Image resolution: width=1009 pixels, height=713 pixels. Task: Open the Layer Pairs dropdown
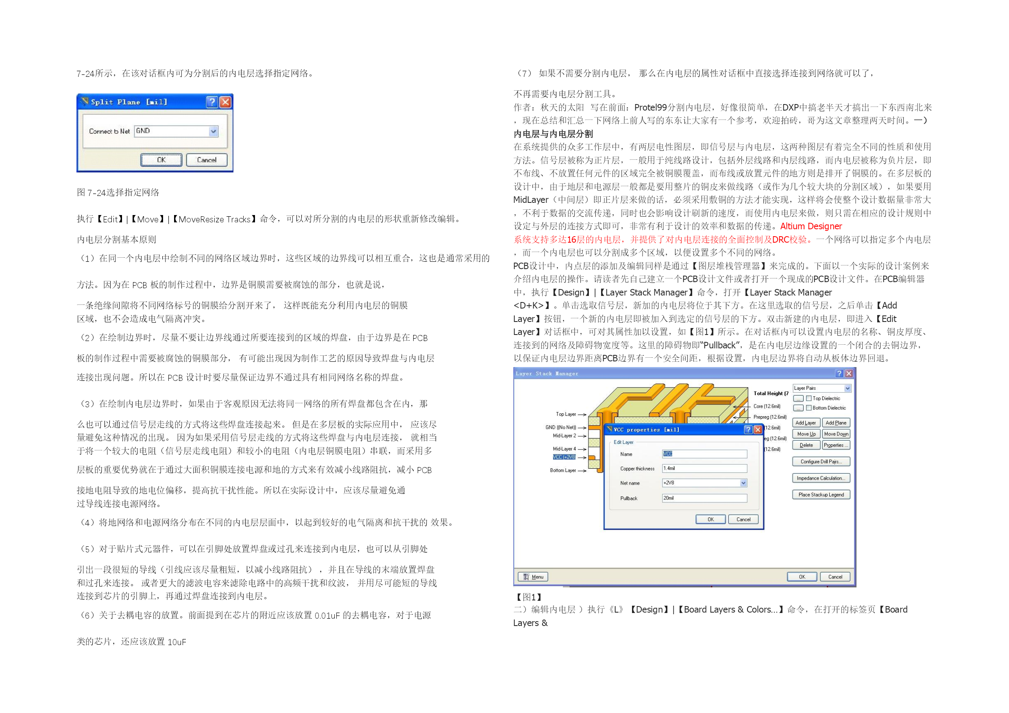click(x=848, y=388)
